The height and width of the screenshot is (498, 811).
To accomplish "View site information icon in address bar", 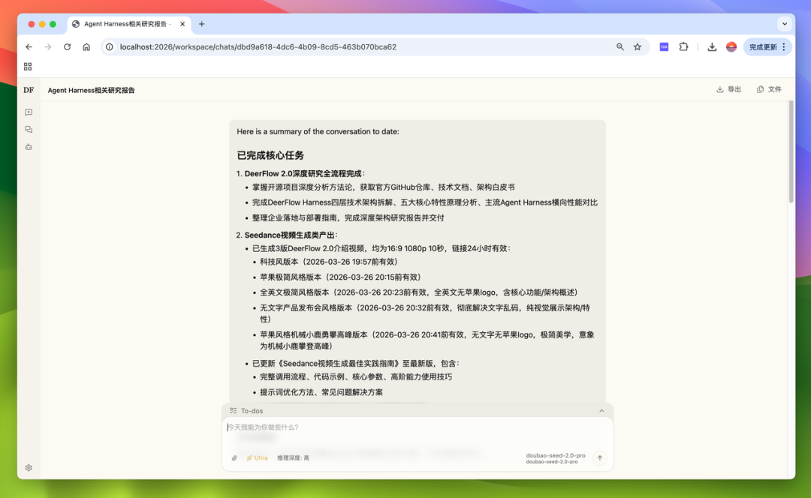I will click(x=110, y=47).
